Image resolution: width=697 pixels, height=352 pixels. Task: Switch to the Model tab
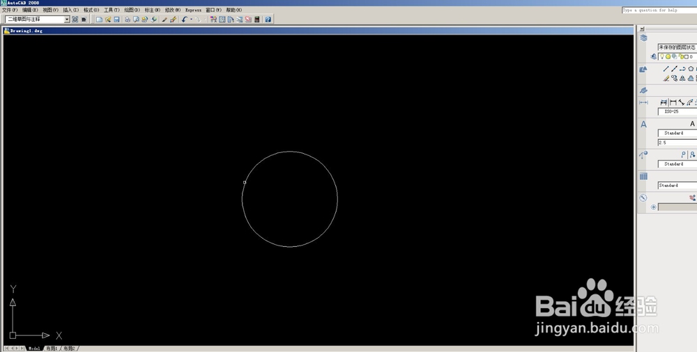[34, 349]
